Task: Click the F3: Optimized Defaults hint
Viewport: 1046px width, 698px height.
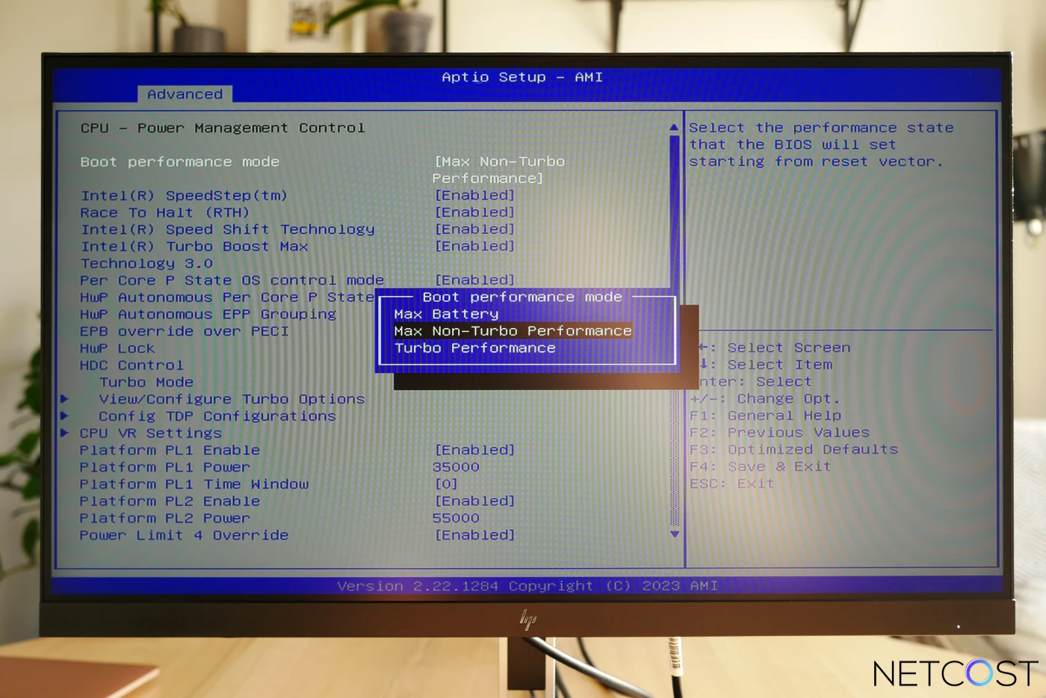Action: [x=793, y=450]
